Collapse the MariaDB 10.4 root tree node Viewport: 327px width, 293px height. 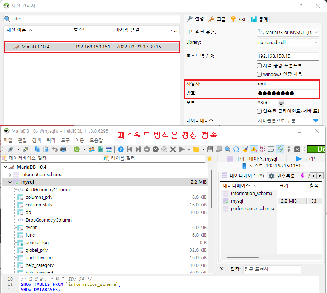click(6, 167)
